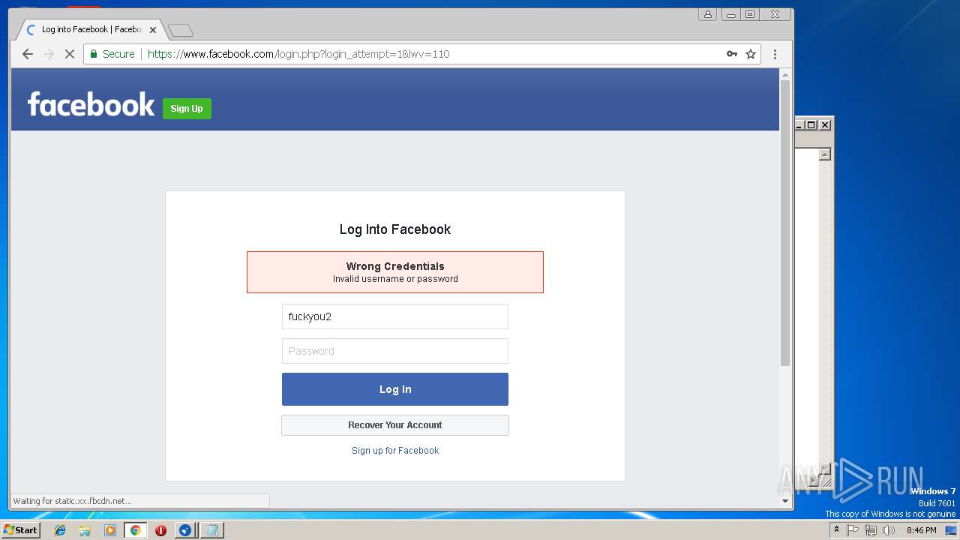The height and width of the screenshot is (540, 960).
Task: Open Sign up for Facebook link
Action: (x=395, y=451)
